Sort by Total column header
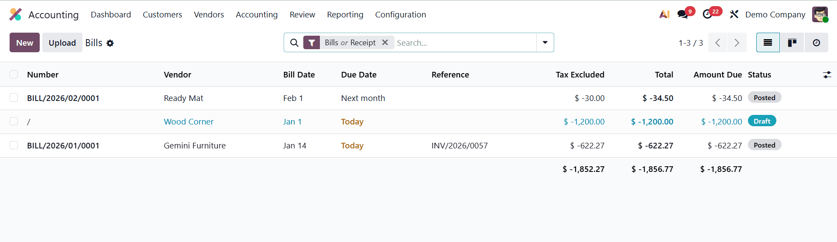Image resolution: width=837 pixels, height=242 pixels. click(x=664, y=74)
